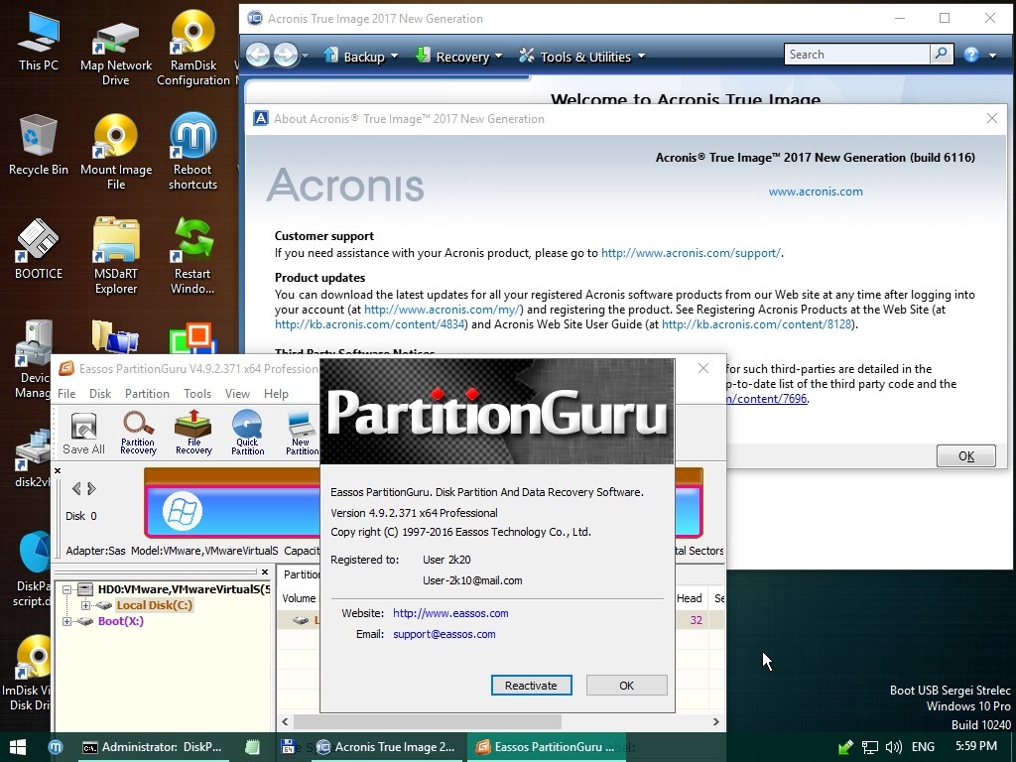Open http://www.eassos.com website link
This screenshot has height=762, width=1016.
(x=450, y=613)
